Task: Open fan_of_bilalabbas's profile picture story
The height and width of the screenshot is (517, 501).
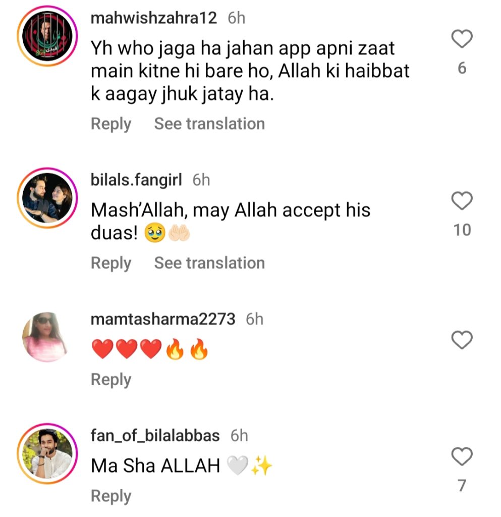Action: click(x=47, y=453)
